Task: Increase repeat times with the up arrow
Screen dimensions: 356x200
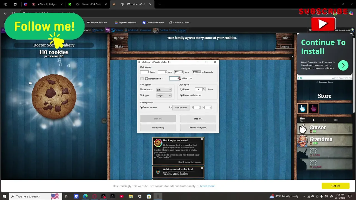Action: click(204, 89)
